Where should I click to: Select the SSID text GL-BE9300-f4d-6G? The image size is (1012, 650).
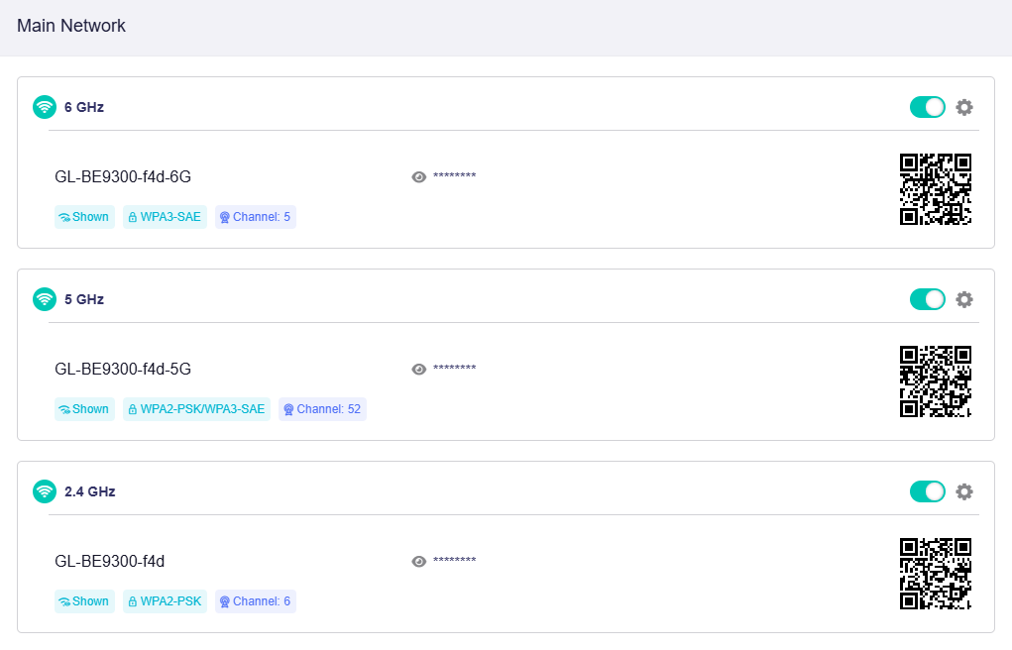[123, 176]
